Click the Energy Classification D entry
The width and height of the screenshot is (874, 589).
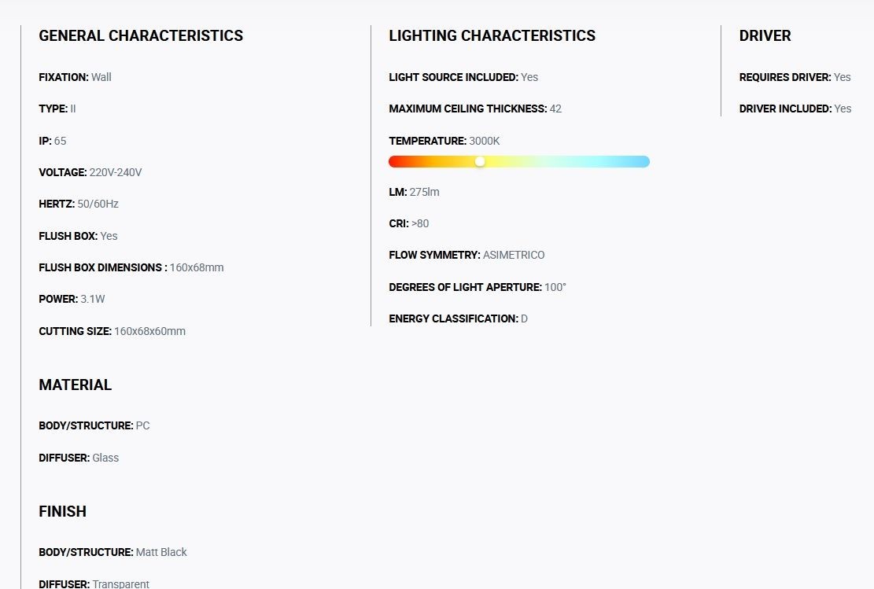tap(458, 318)
